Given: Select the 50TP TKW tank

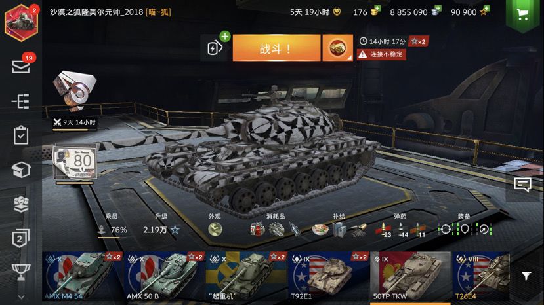Looking at the screenshot, I should [x=410, y=276].
